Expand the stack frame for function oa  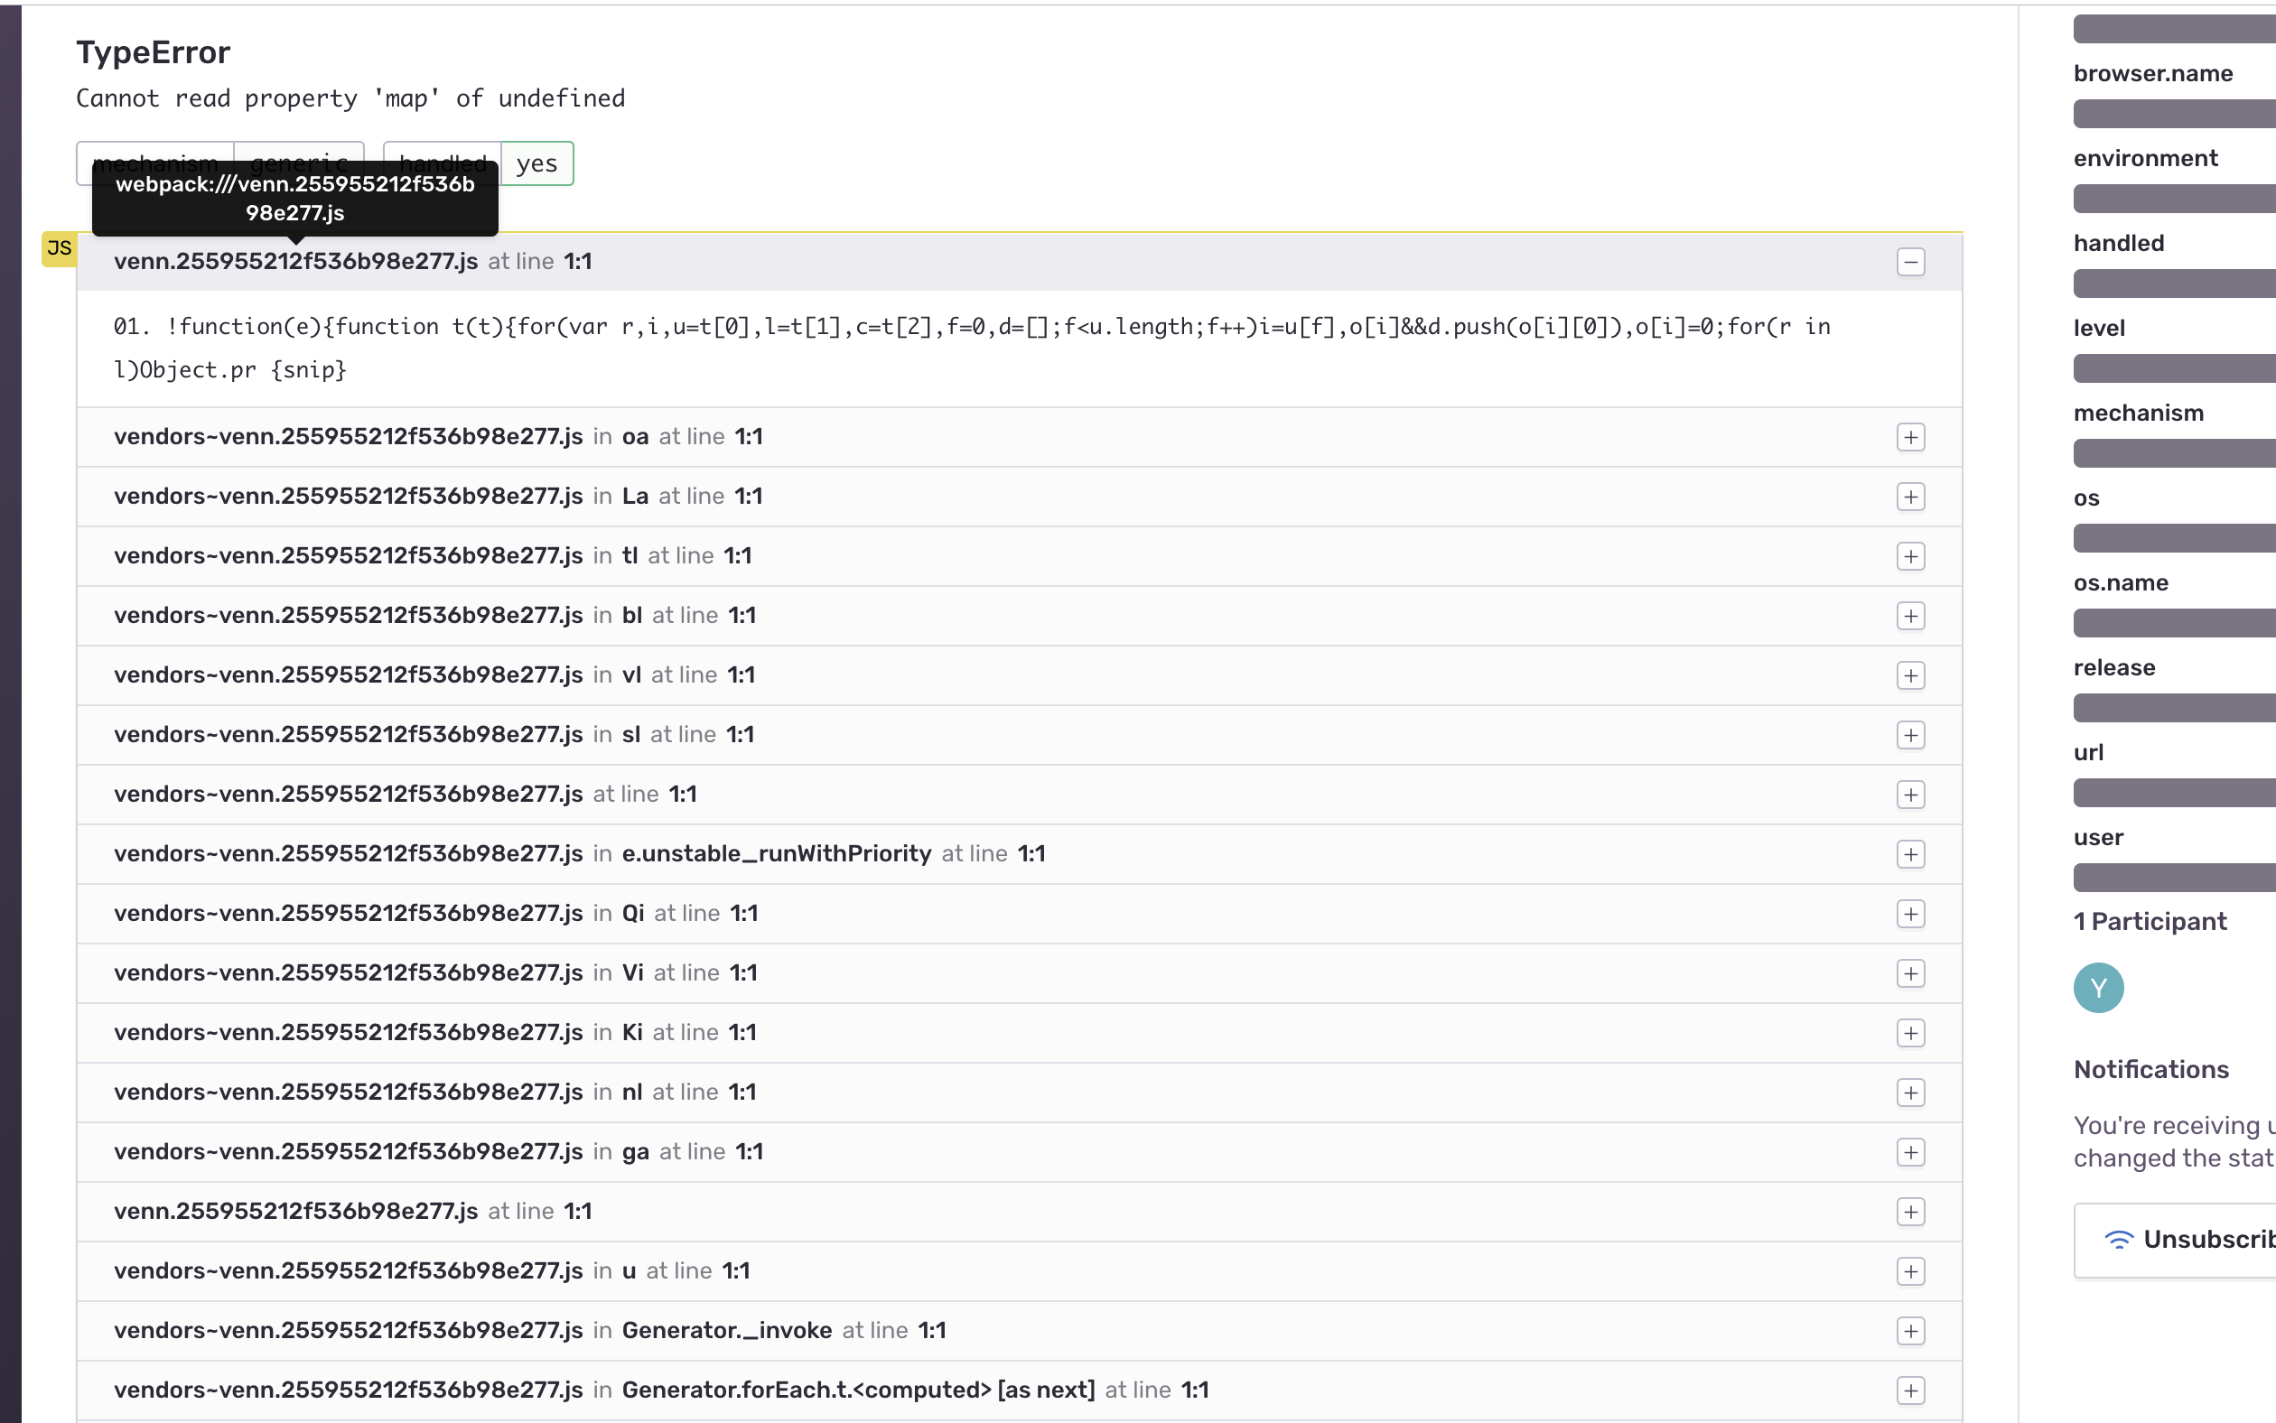click(x=1911, y=437)
